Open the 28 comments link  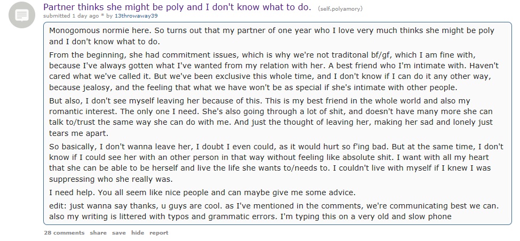pos(64,232)
